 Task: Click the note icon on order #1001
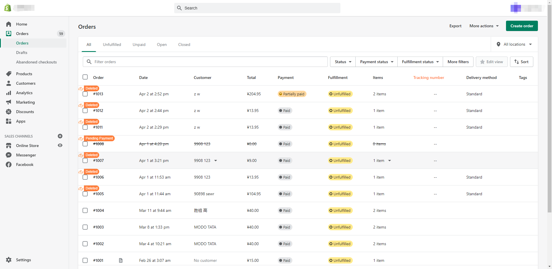121,260
